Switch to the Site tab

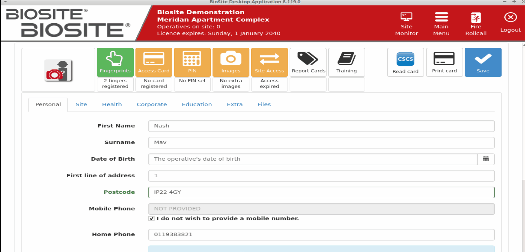click(81, 105)
